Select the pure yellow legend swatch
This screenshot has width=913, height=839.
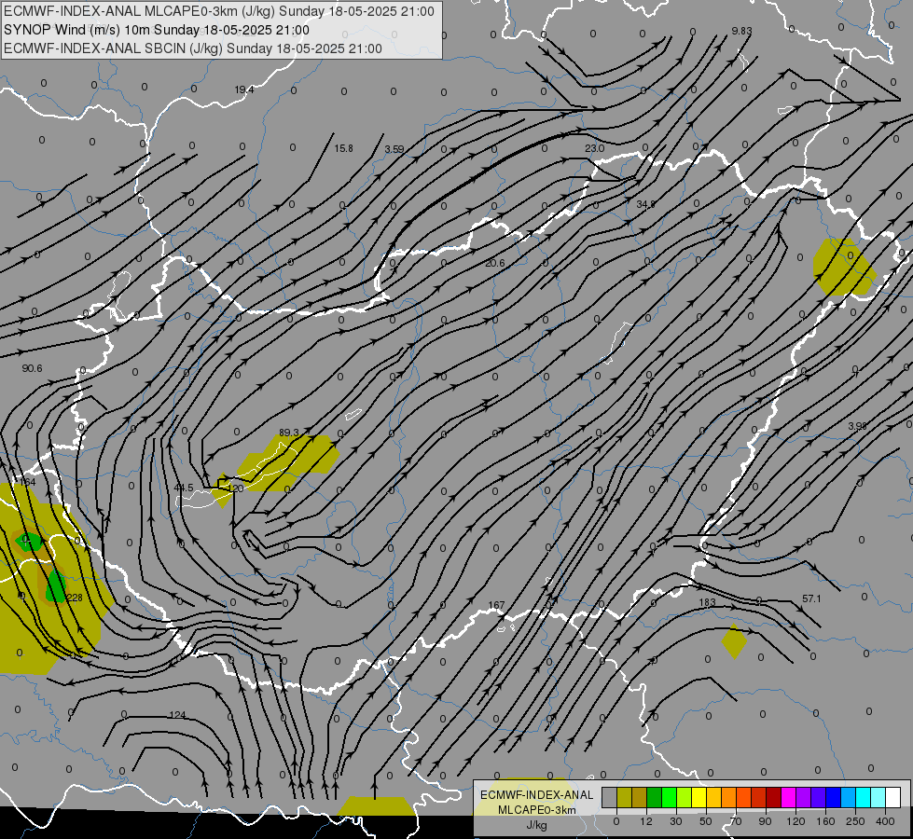coord(699,797)
